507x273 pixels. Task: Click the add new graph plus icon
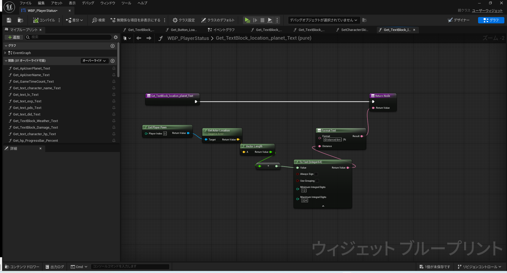click(113, 46)
